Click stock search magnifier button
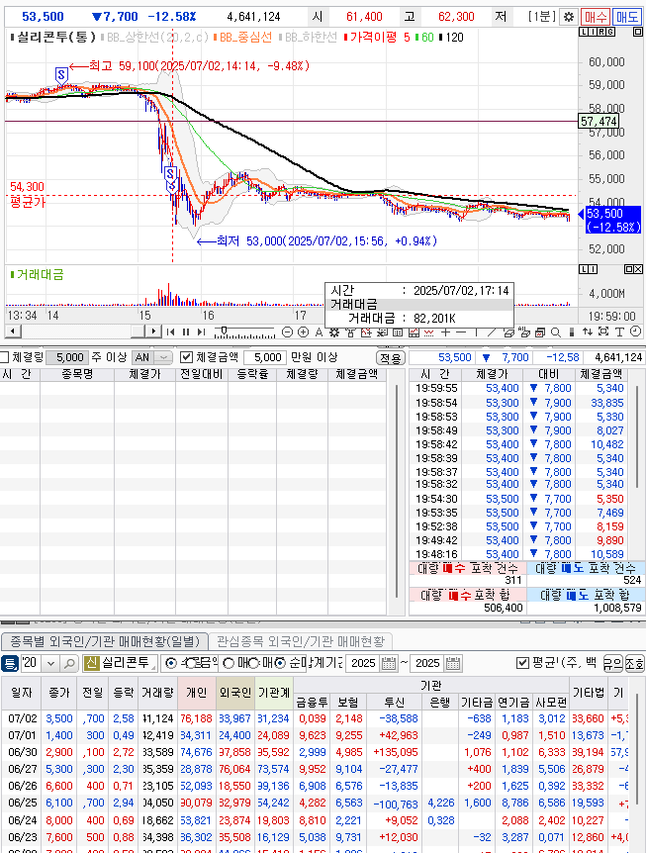The width and height of the screenshot is (646, 853). (x=69, y=663)
